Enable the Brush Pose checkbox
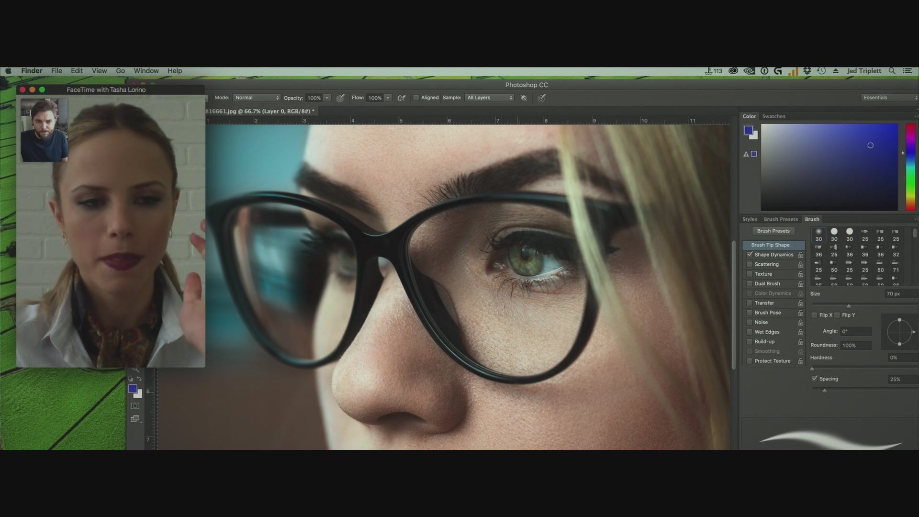 click(x=750, y=313)
